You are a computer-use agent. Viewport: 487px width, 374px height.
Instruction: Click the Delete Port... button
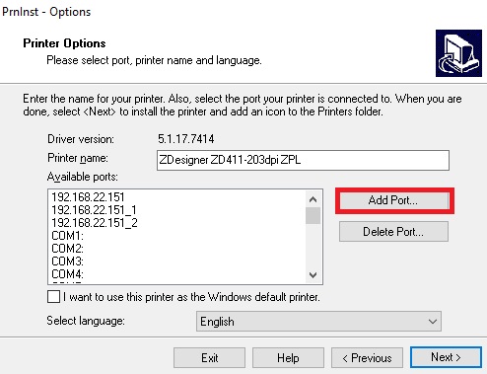coord(393,232)
